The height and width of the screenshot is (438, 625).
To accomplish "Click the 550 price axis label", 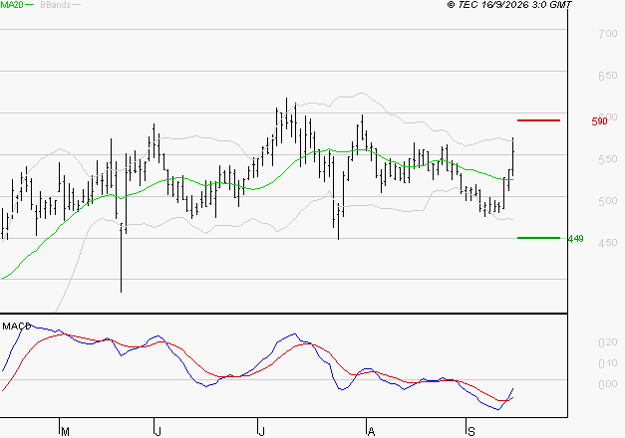I will point(608,159).
